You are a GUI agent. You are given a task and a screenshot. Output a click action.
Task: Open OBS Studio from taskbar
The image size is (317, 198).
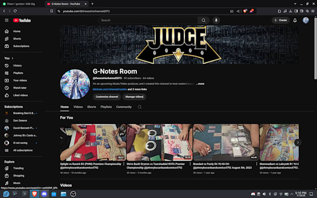click(73, 194)
